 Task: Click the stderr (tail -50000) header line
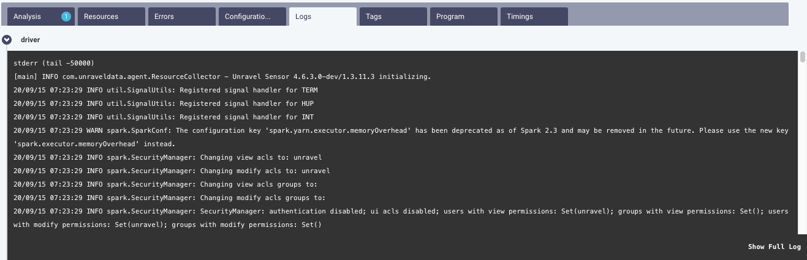54,63
